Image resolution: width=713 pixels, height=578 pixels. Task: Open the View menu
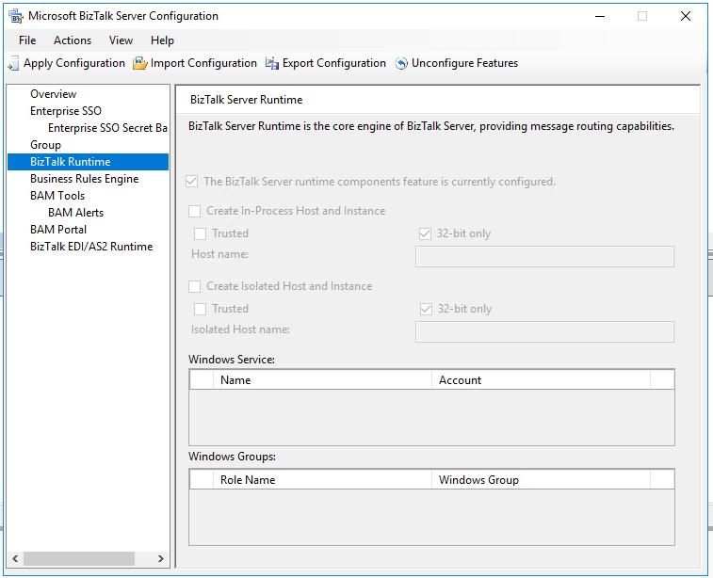tap(121, 40)
